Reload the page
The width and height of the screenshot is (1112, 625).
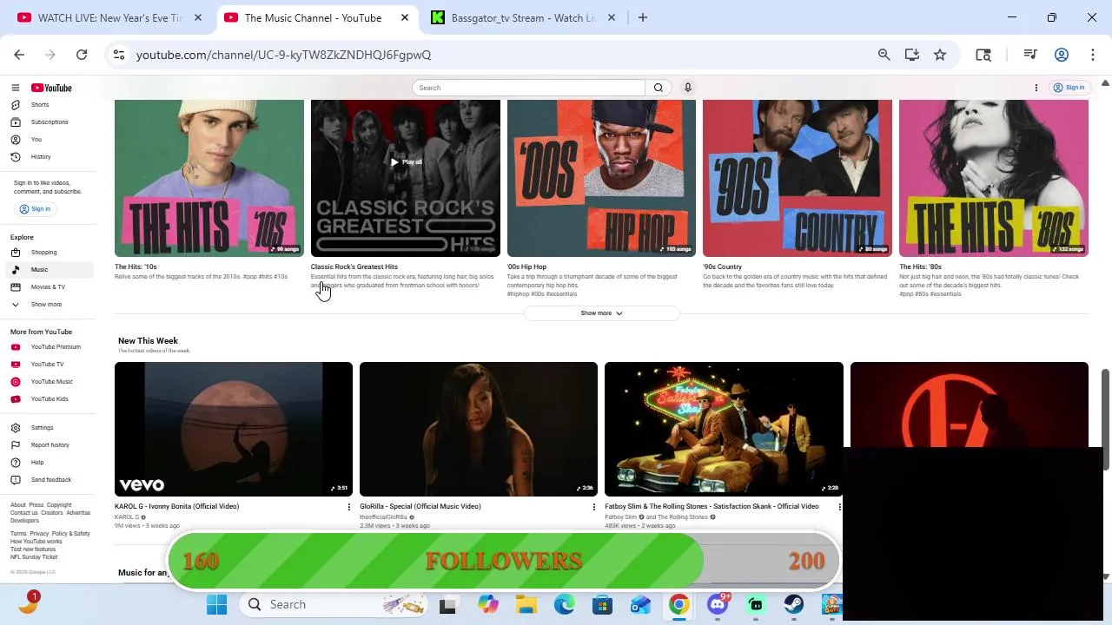tap(82, 55)
